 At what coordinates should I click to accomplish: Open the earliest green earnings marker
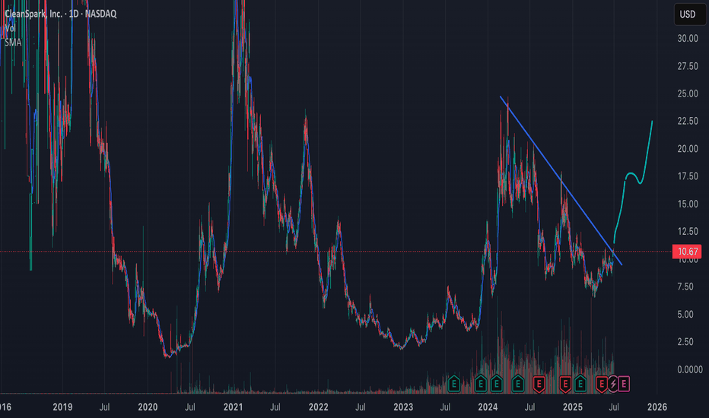click(454, 384)
